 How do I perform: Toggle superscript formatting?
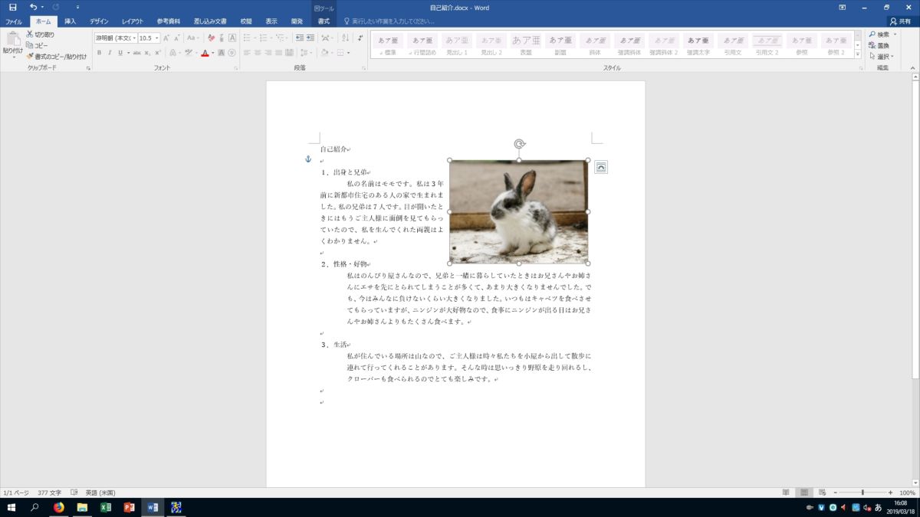pyautogui.click(x=157, y=53)
